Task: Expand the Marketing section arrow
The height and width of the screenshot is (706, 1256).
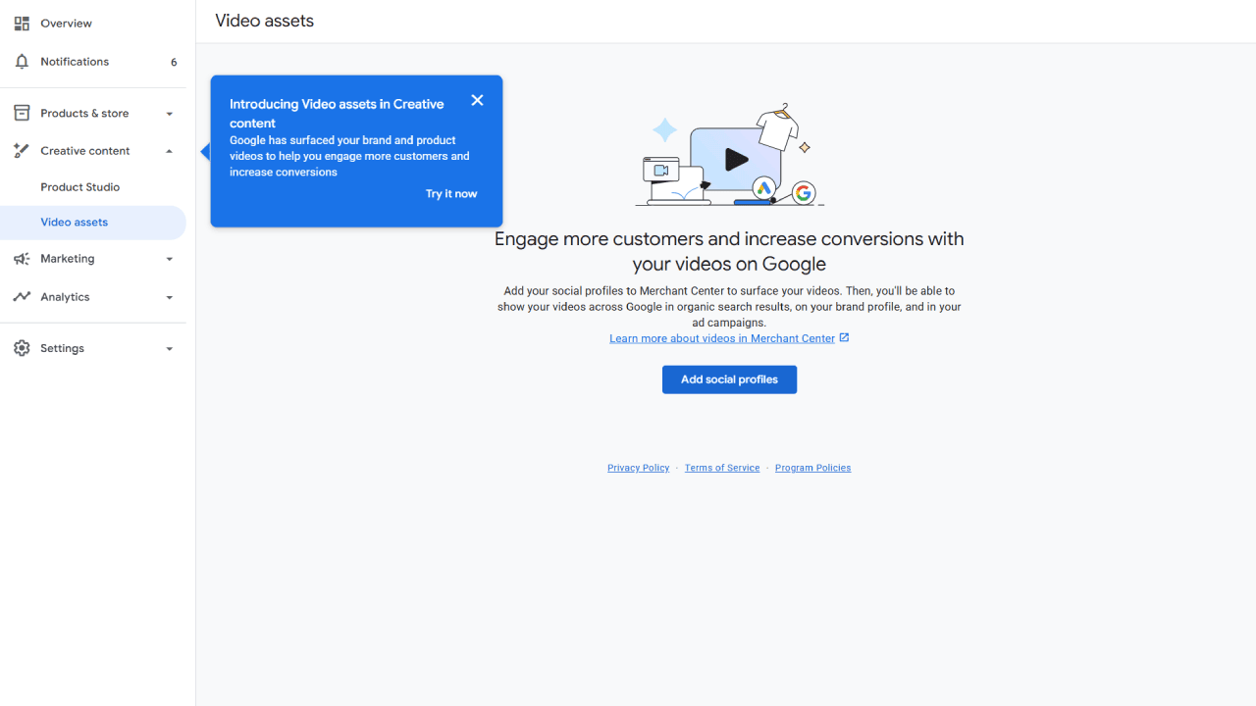Action: [169, 260]
